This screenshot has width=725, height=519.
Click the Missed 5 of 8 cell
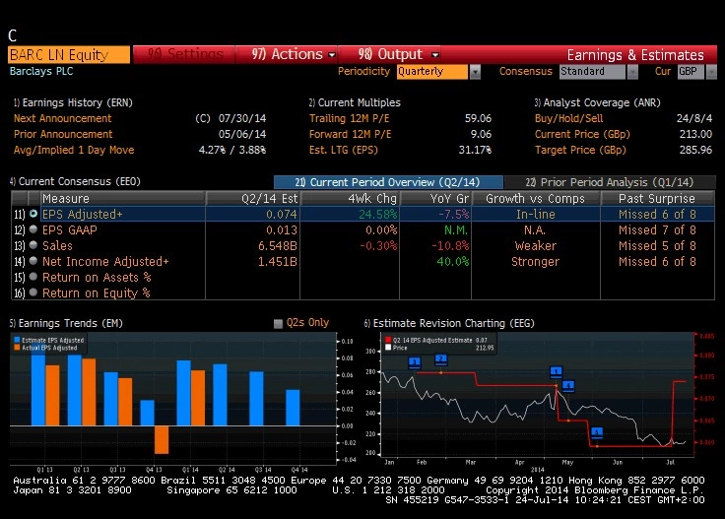tap(657, 245)
